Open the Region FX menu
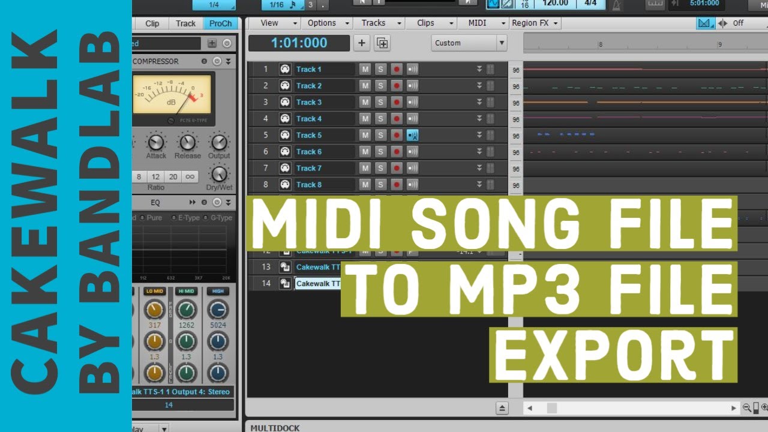 [x=535, y=23]
